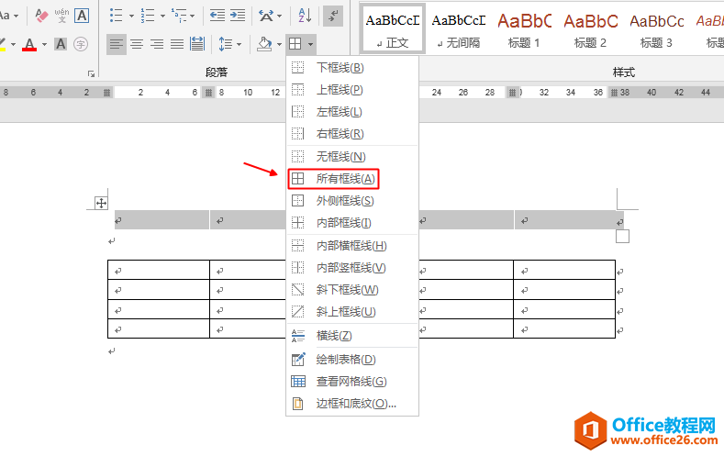Select 外侧框线(S) outside borders
The width and height of the screenshot is (724, 456).
click(x=352, y=201)
